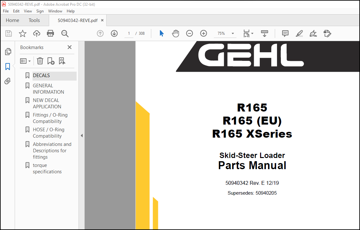Open Abbreviations and Descriptions for fittings bookmark
The width and height of the screenshot is (360, 230).
click(52, 150)
